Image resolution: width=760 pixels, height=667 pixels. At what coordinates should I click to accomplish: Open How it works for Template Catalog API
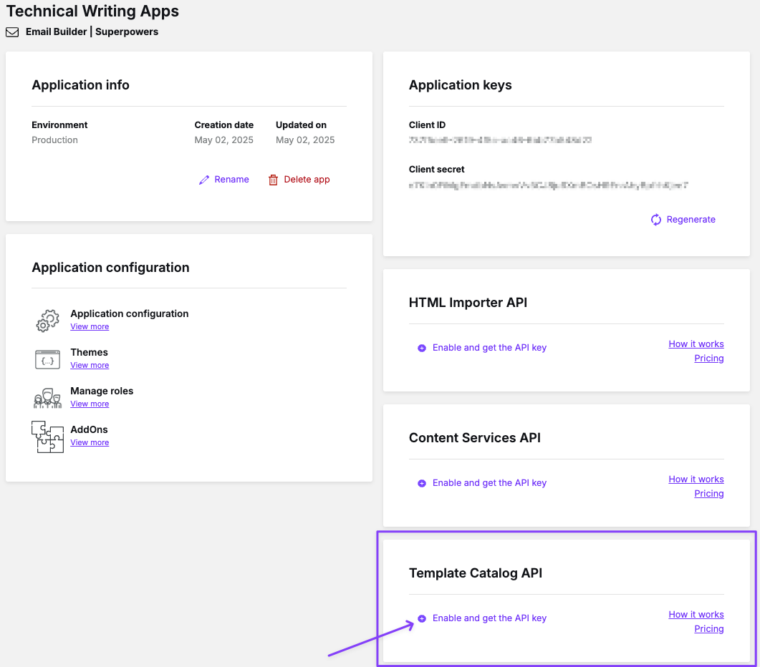point(696,615)
